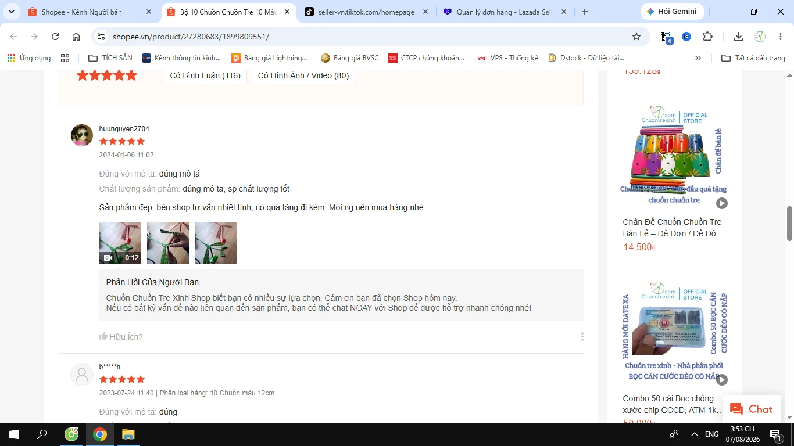Play the 0:12 review video thumbnail
The image size is (794, 446).
point(120,243)
